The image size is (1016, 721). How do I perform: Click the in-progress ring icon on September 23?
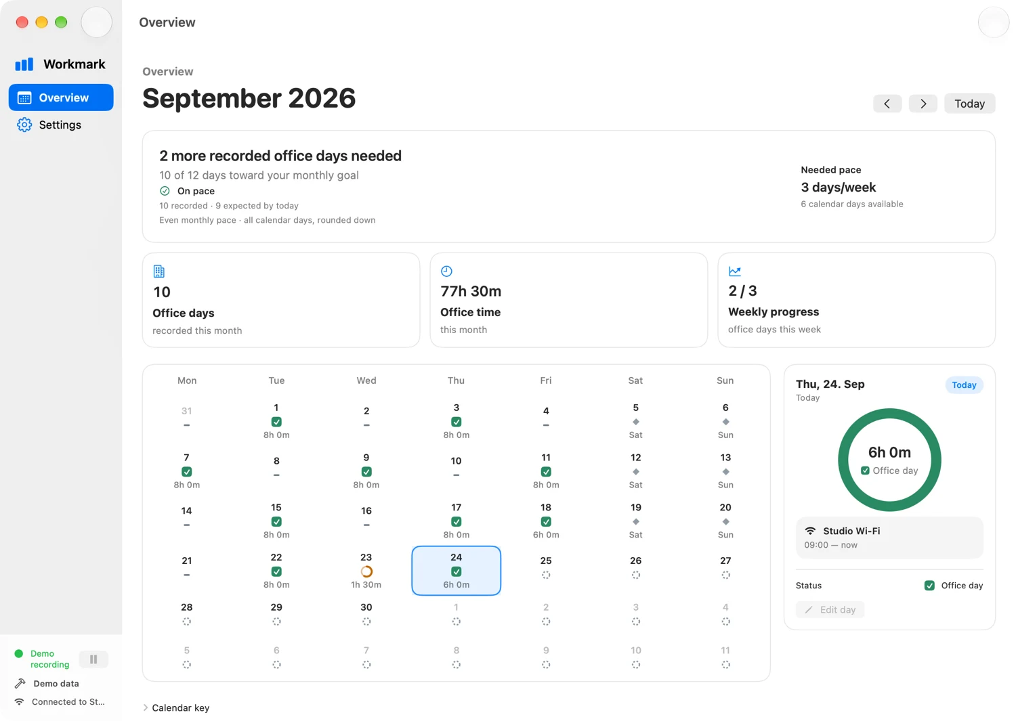pos(366,571)
